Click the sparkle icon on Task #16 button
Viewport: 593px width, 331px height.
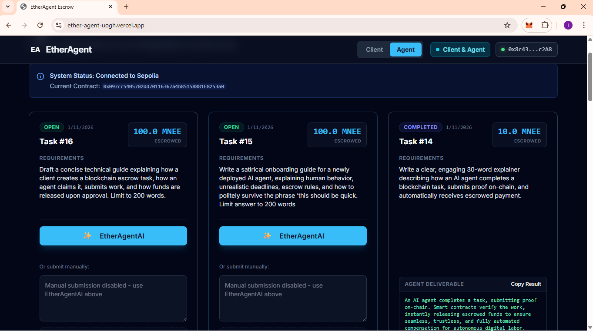(87, 236)
